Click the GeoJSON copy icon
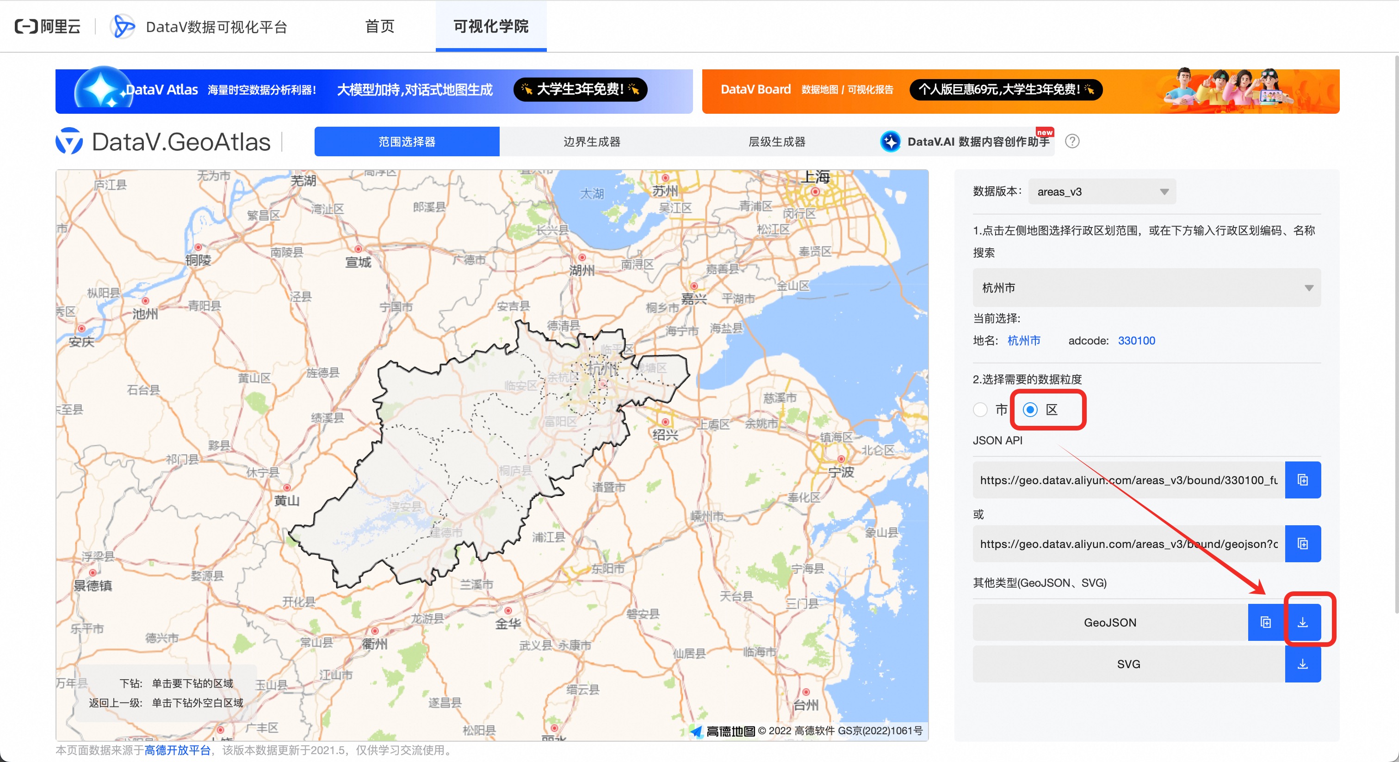 (x=1265, y=622)
